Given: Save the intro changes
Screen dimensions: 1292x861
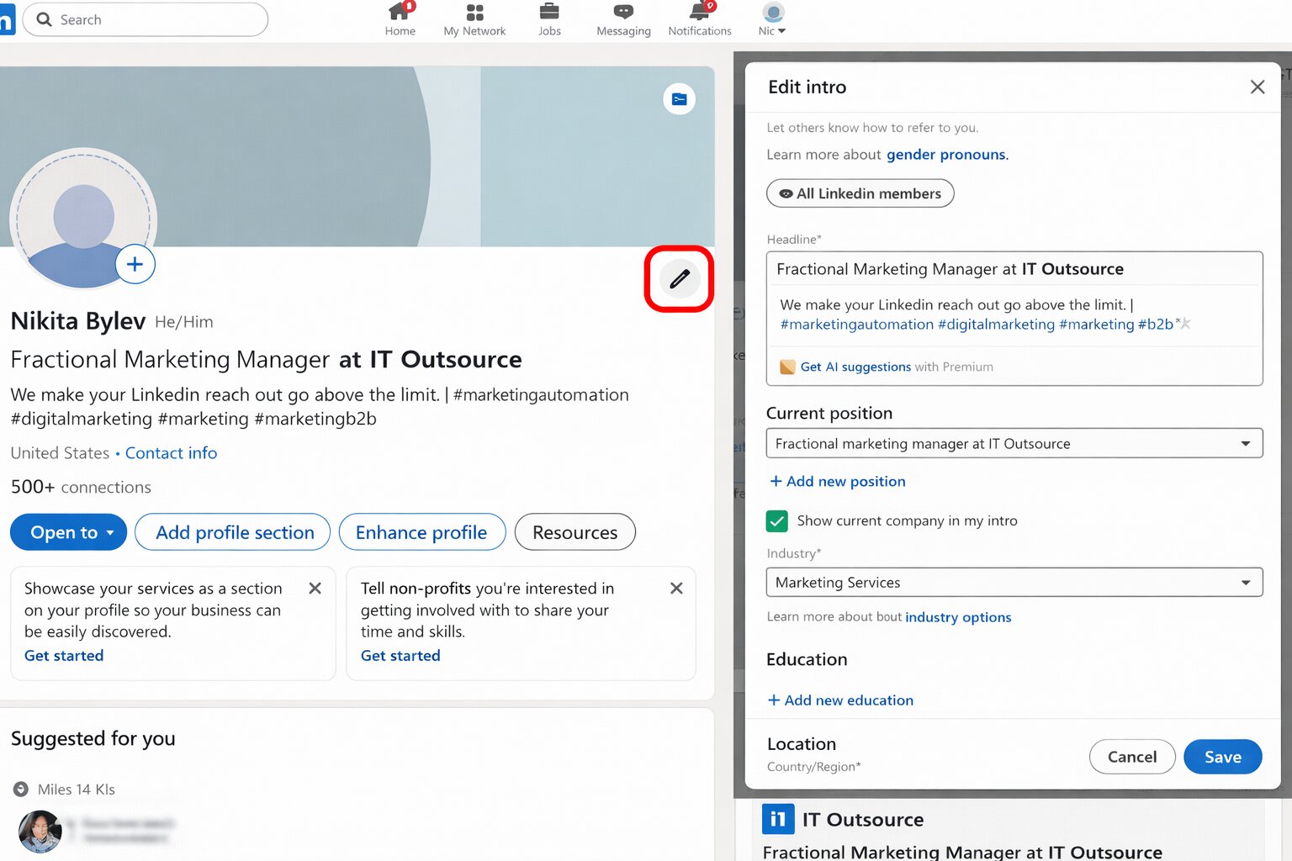Looking at the screenshot, I should pyautogui.click(x=1222, y=756).
